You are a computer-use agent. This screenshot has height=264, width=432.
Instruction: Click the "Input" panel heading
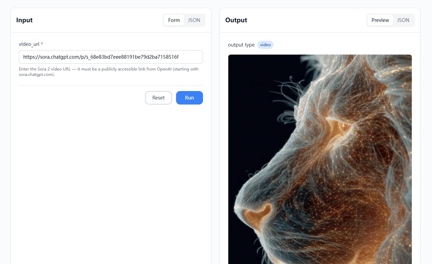pos(24,20)
